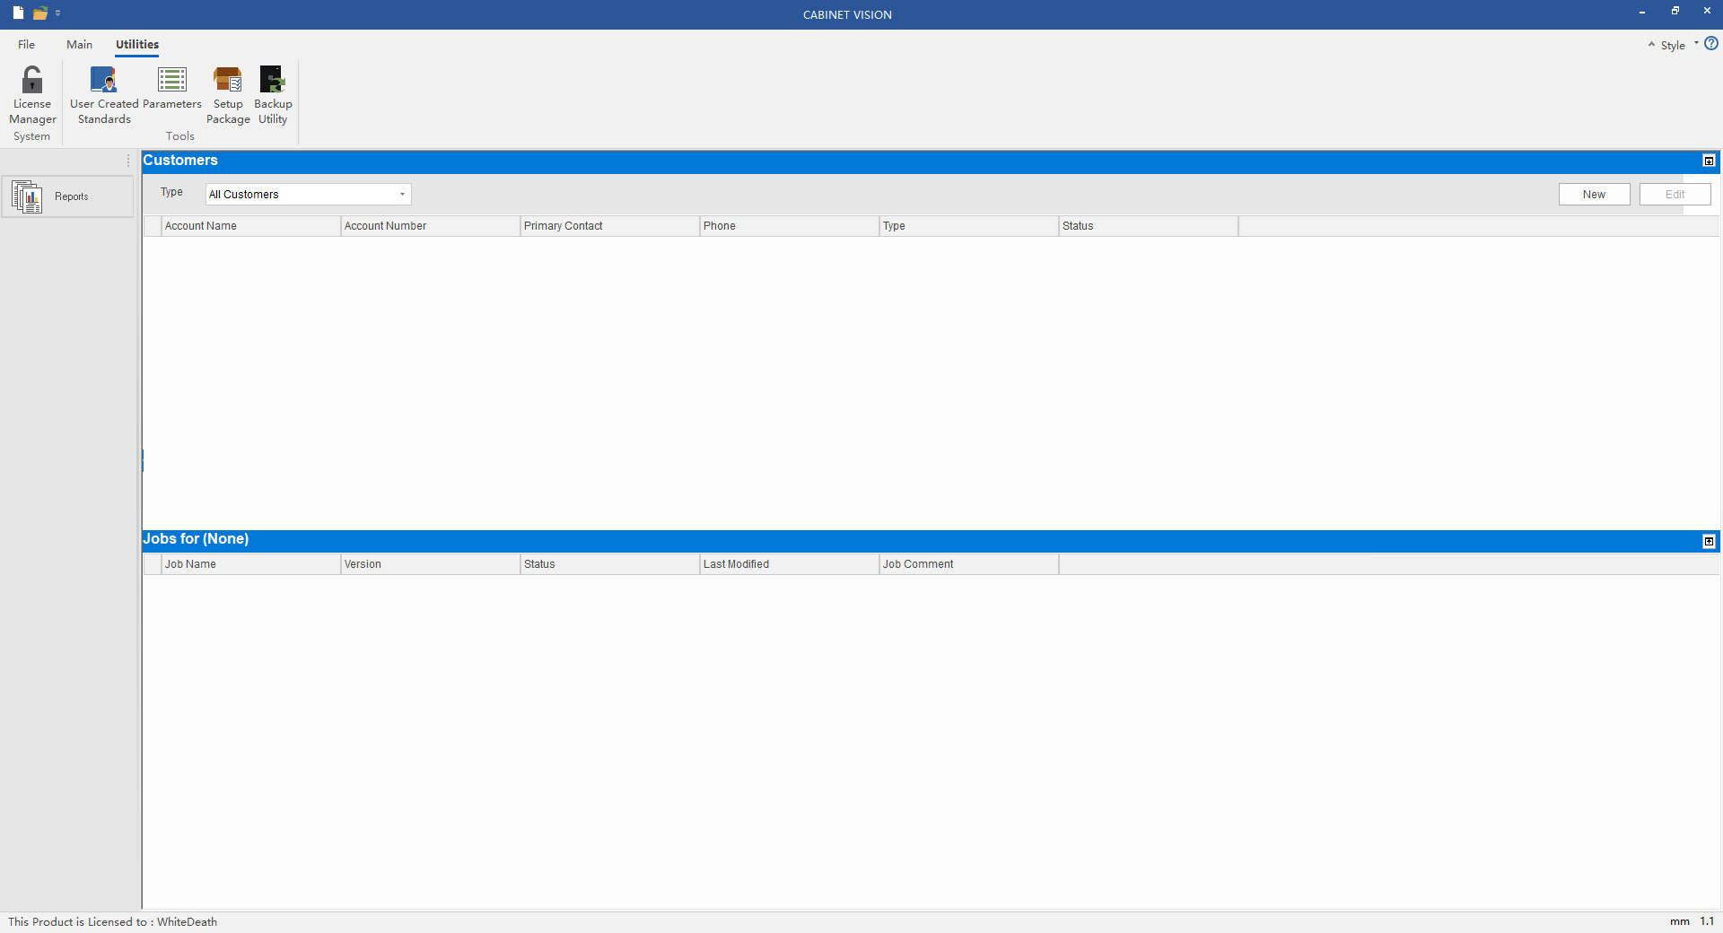Screen dimensions: 1723x933
Task: Click the help question mark icon
Action: click(1711, 43)
